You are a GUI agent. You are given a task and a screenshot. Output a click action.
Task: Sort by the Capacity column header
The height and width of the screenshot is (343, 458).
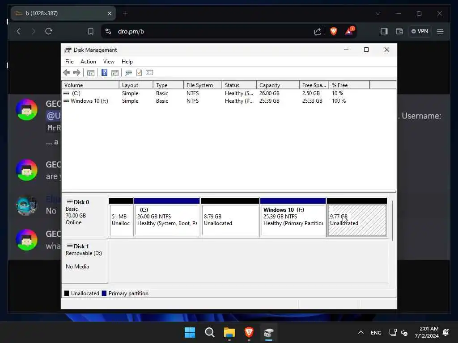click(x=278, y=85)
